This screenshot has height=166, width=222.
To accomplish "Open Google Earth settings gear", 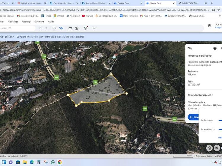I will coord(210,26).
